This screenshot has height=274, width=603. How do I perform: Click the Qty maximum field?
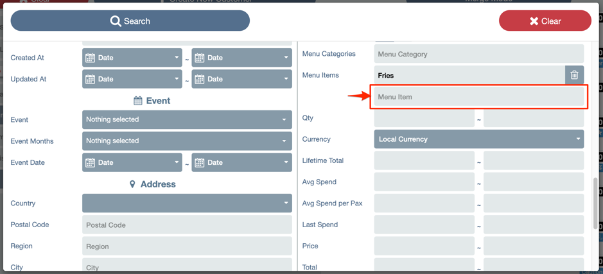click(534, 118)
